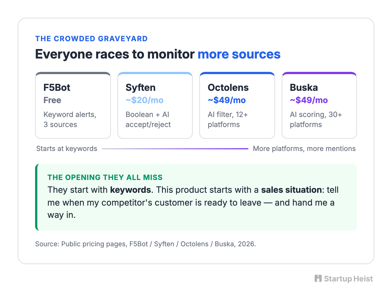Click the Octolens ~$49/mo price

tap(227, 100)
